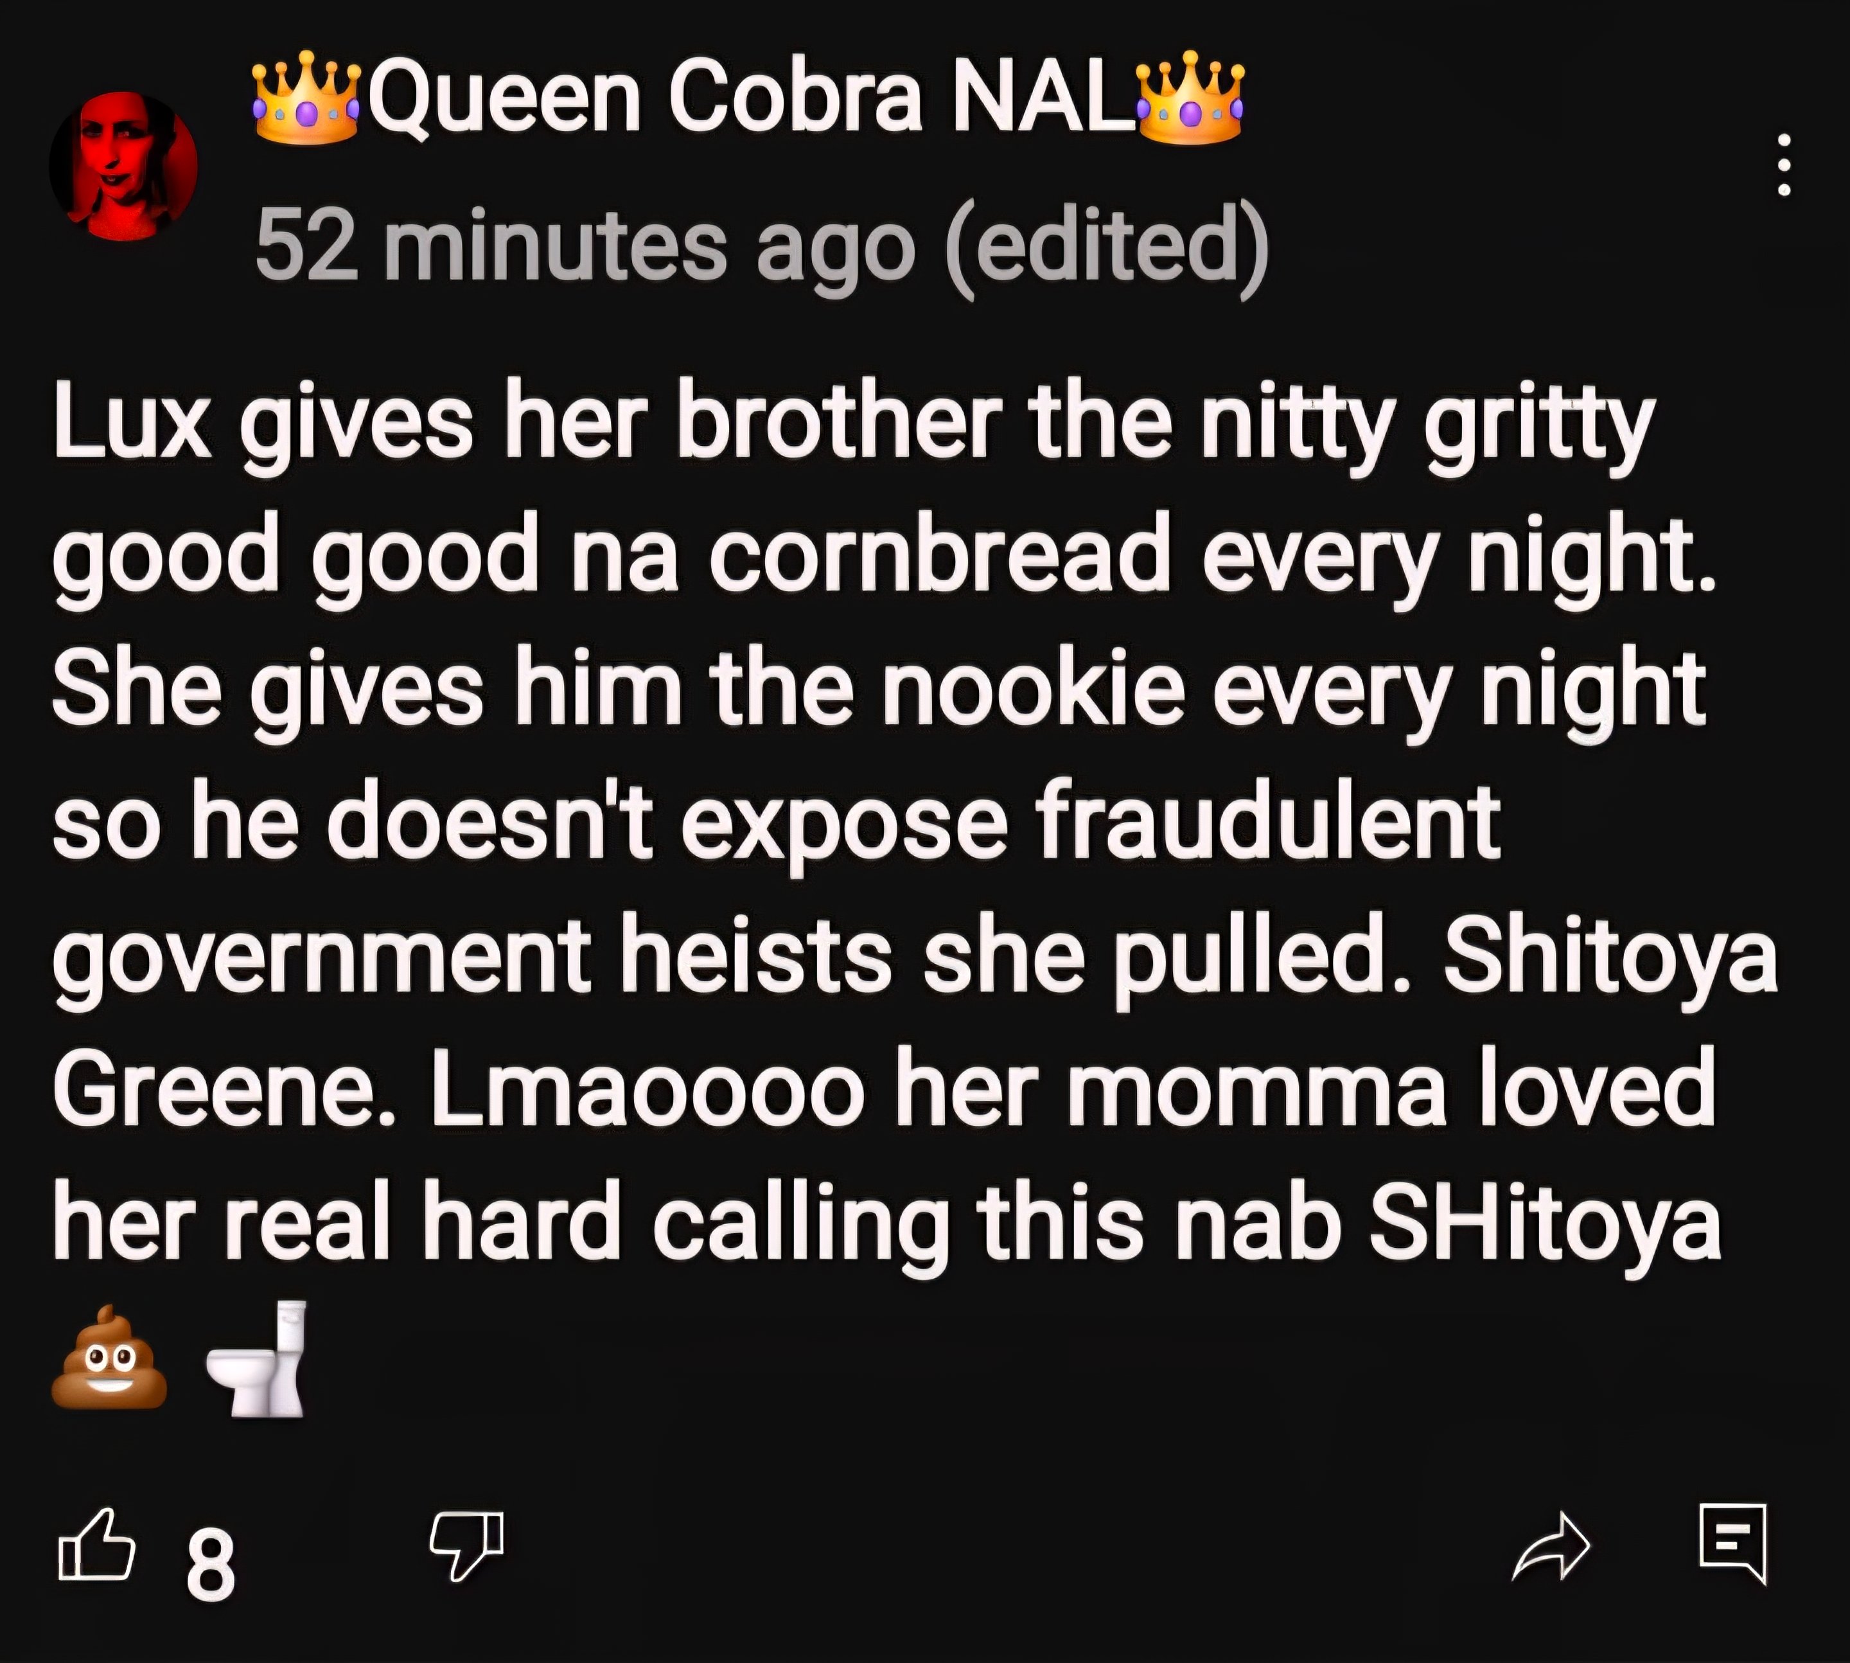This screenshot has width=1850, height=1663.
Task: Click the toilet emoji in the comment
Action: [257, 1358]
